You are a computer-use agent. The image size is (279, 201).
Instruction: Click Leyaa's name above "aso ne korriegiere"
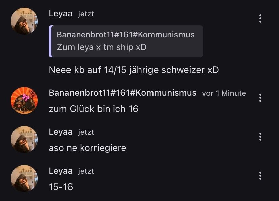point(61,132)
